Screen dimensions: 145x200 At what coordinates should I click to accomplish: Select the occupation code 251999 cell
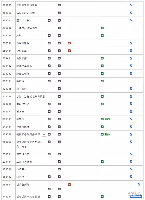(x=9, y=144)
